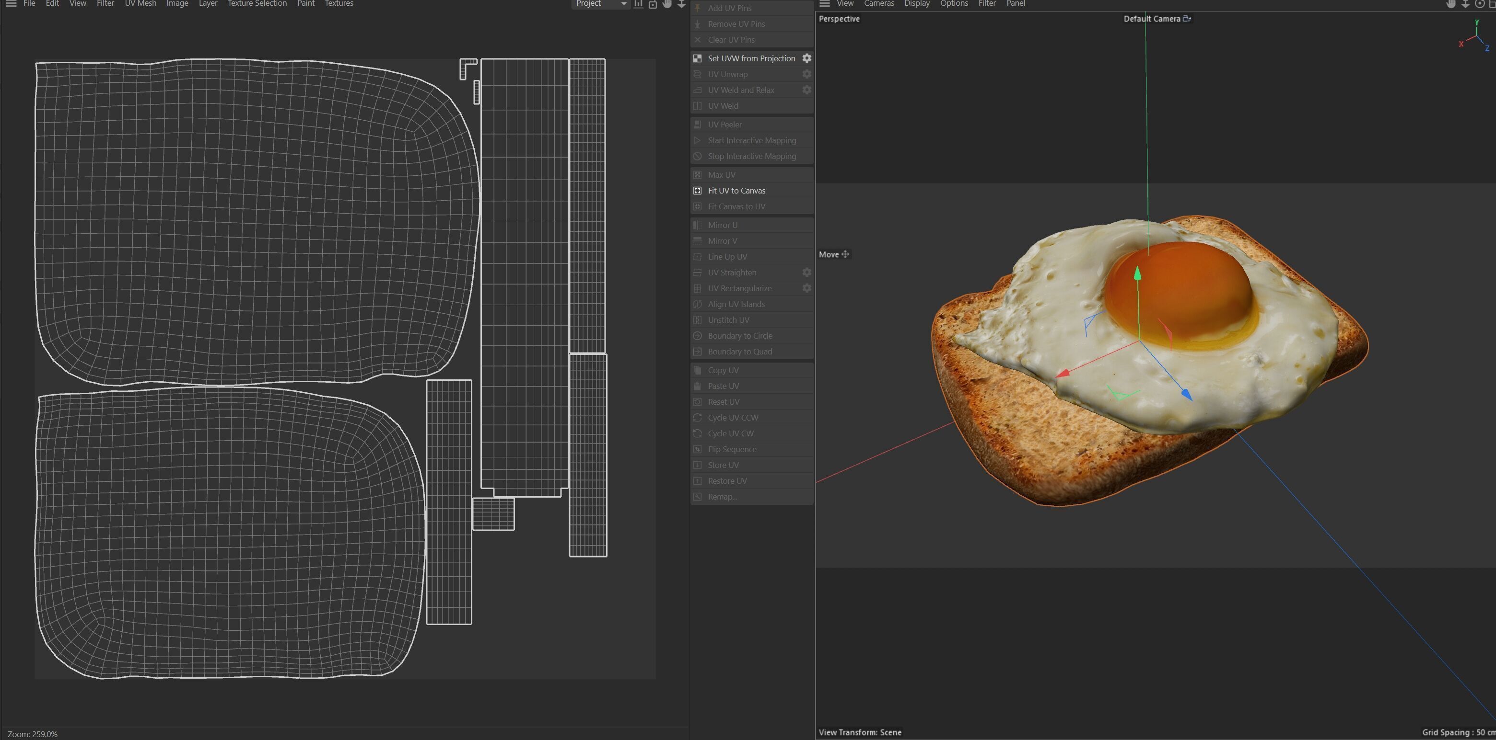
Task: Click the Unstitch UV icon
Action: coord(698,320)
